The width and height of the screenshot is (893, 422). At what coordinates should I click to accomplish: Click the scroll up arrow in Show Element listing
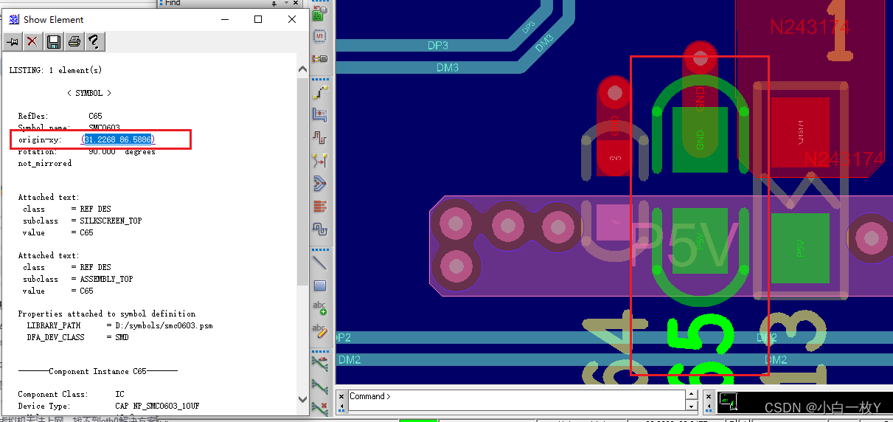(x=302, y=69)
